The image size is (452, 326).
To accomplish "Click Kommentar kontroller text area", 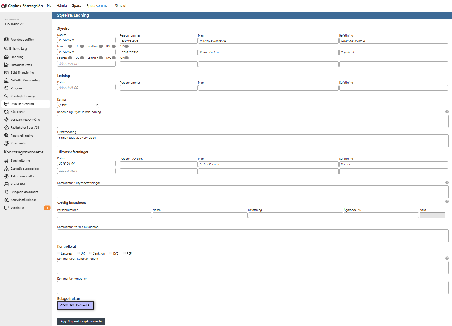I will point(253,288).
